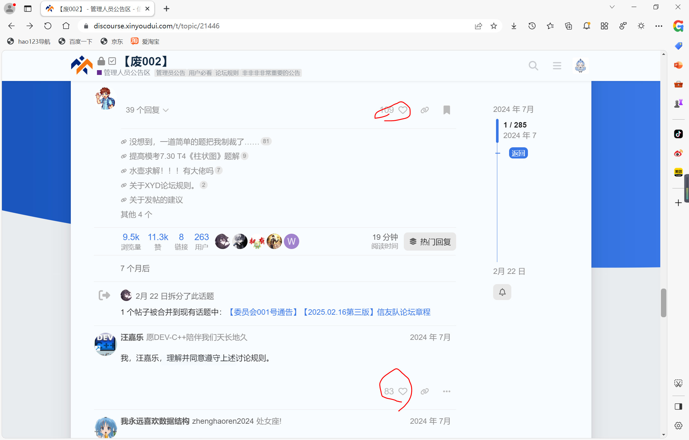Select the 【废002】 browser tab
689x440 pixels.
tap(98, 9)
